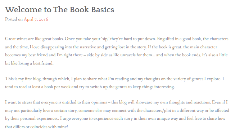Click the word 'Engulfed' in the first paragraph
This screenshot has height=136, width=235.
166,39
